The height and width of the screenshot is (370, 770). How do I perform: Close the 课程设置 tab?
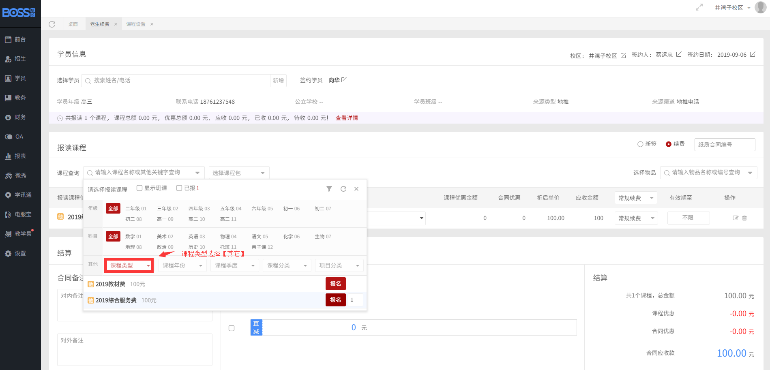152,24
